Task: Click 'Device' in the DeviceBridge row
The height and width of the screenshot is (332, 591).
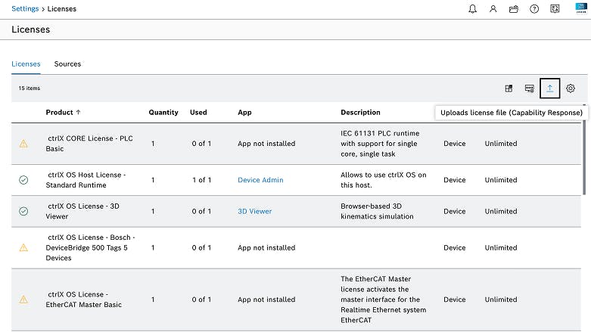Action: (x=455, y=247)
